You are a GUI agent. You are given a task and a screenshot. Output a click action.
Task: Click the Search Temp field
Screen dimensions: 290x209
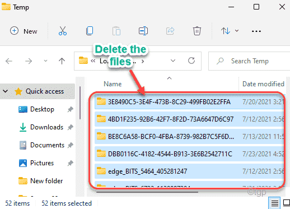(x=249, y=61)
